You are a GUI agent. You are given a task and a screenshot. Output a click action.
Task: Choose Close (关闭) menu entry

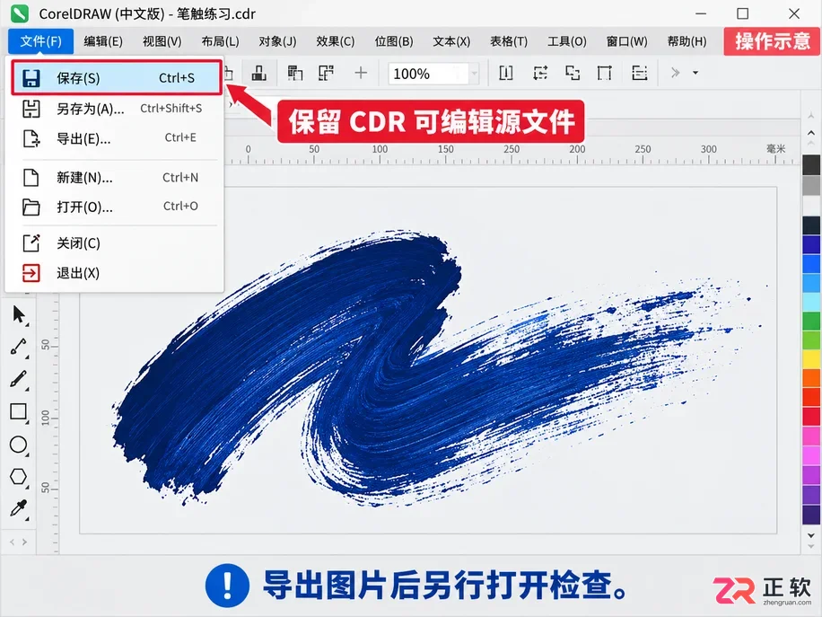pos(117,242)
